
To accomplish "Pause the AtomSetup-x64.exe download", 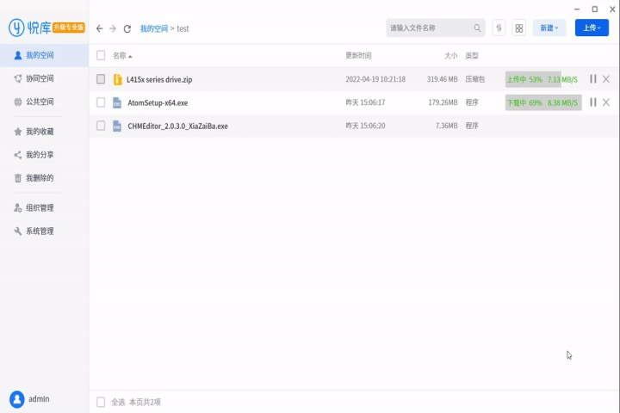I will [592, 102].
